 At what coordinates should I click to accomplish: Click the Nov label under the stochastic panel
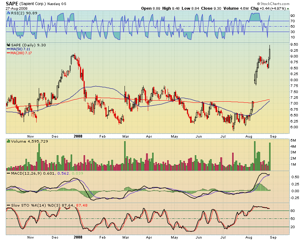tap(30, 237)
